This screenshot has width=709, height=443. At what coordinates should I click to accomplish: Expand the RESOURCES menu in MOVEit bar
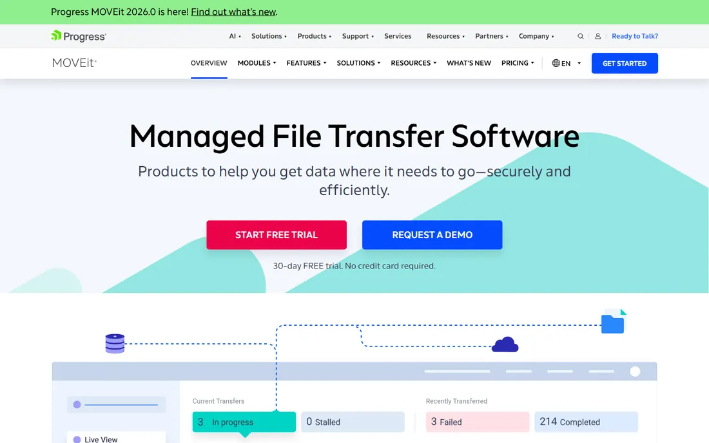tap(414, 63)
